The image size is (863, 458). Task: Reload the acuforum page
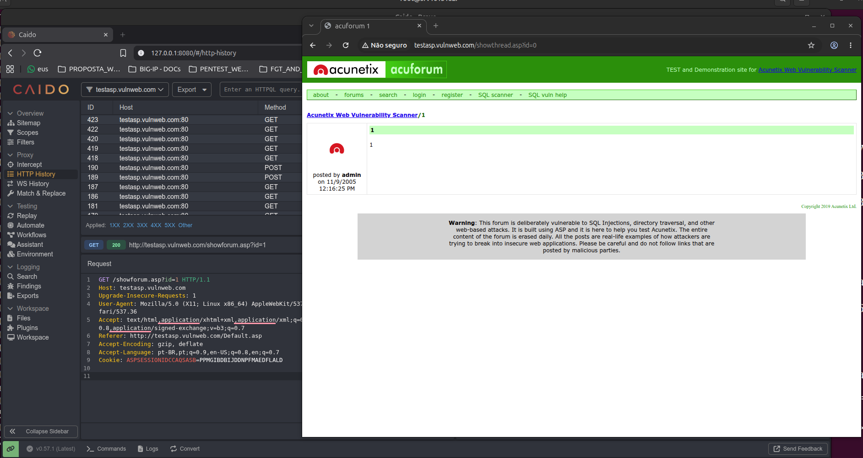(x=346, y=45)
